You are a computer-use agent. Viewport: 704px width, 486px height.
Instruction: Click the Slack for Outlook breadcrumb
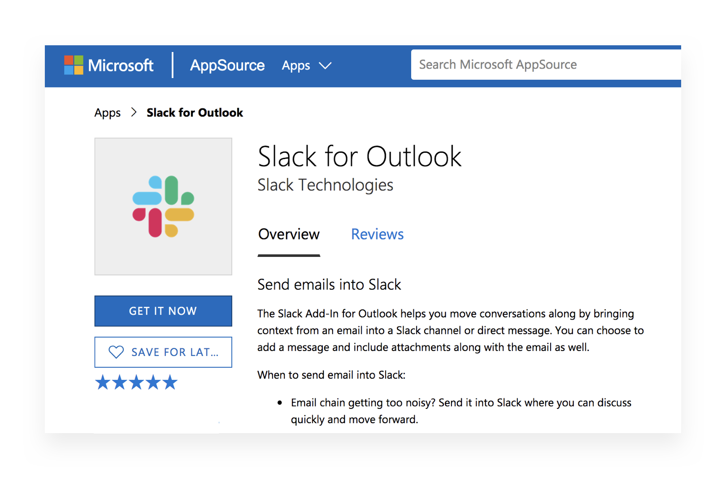pos(195,113)
